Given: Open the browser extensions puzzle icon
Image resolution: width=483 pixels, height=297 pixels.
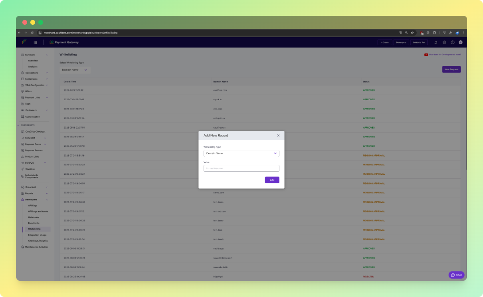Looking at the screenshot, I should [x=434, y=33].
